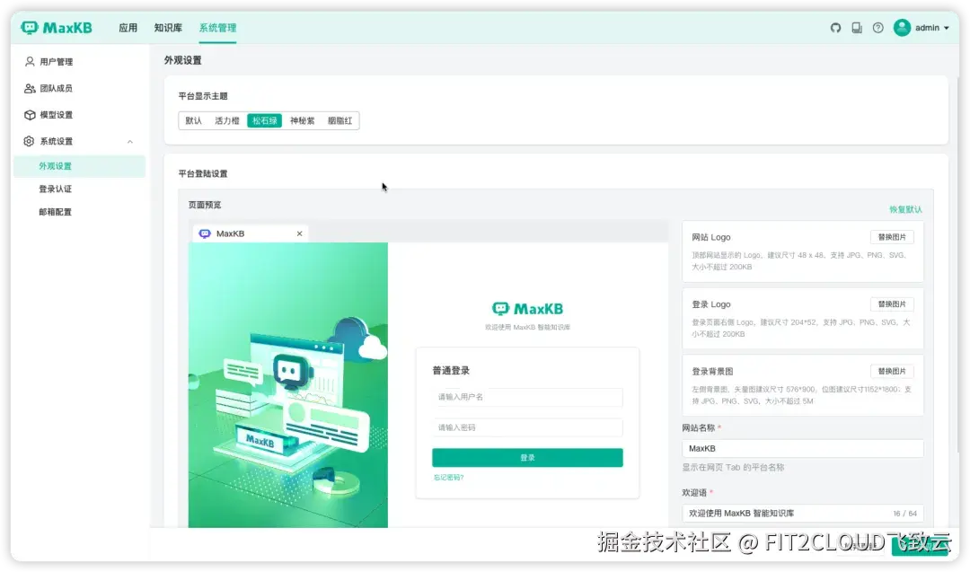The width and height of the screenshot is (970, 572).
Task: Click the 团队成员 group icon
Action: (29, 88)
